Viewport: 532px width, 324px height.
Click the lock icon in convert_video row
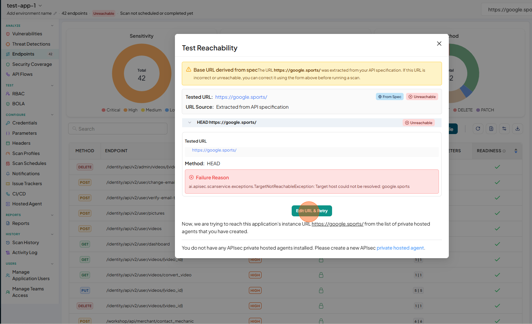tap(321, 275)
